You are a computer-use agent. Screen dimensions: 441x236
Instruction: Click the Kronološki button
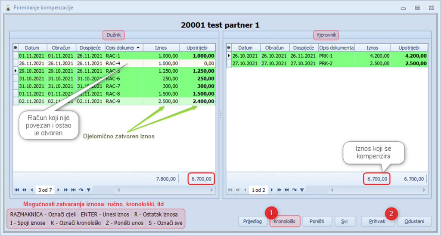[x=285, y=221]
